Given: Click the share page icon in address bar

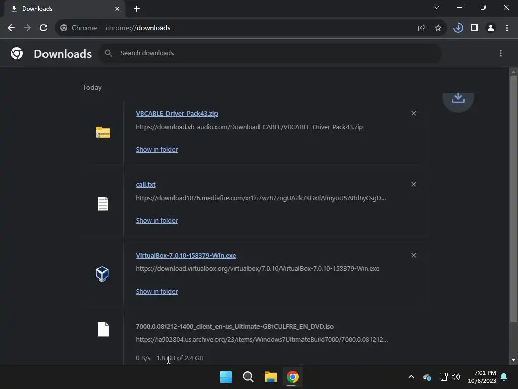Looking at the screenshot, I should point(422,28).
